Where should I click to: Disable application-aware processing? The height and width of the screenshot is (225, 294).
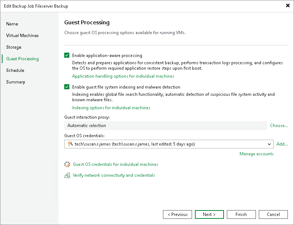[x=67, y=55]
